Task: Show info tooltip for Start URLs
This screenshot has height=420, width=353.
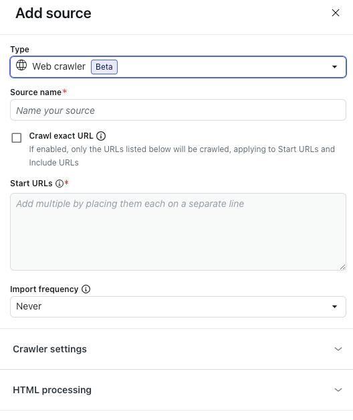Action: [60, 184]
